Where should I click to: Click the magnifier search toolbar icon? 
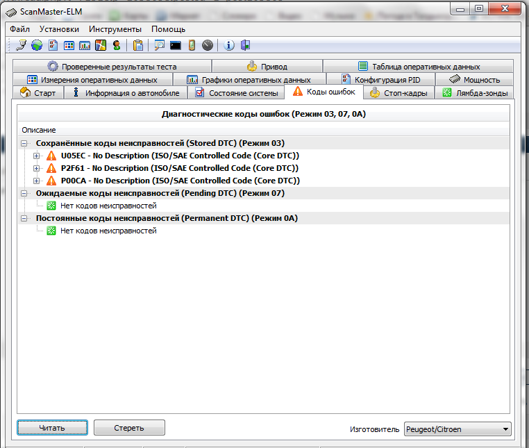point(160,45)
